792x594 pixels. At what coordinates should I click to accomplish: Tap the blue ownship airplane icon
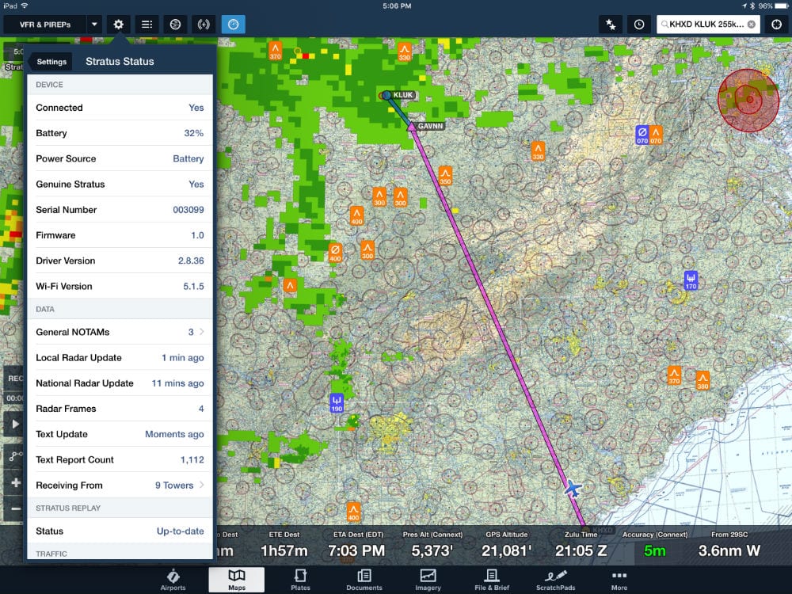[x=573, y=488]
